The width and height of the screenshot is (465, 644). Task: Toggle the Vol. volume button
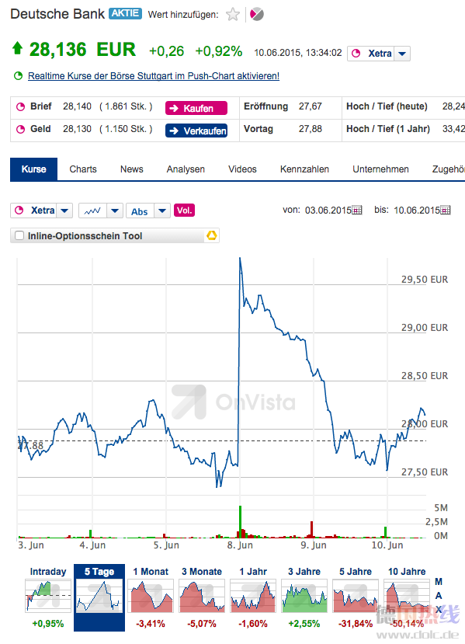point(184,211)
